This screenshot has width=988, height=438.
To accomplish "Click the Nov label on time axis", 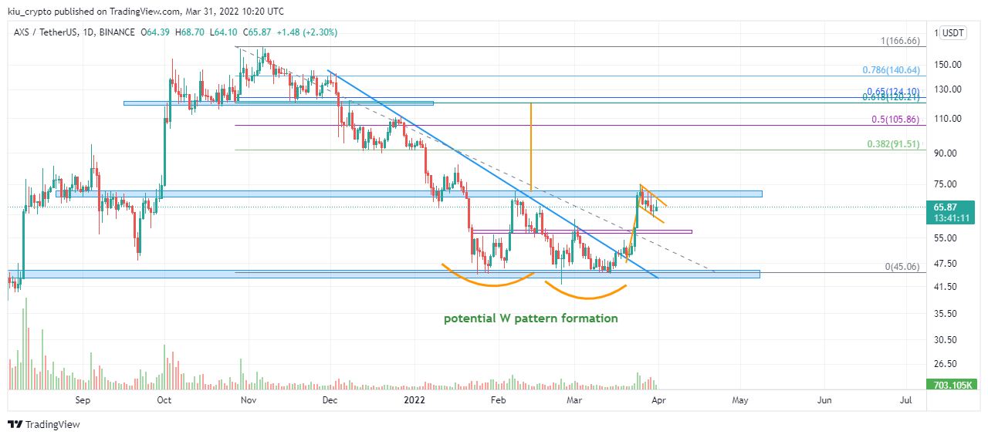I will pyautogui.click(x=248, y=401).
